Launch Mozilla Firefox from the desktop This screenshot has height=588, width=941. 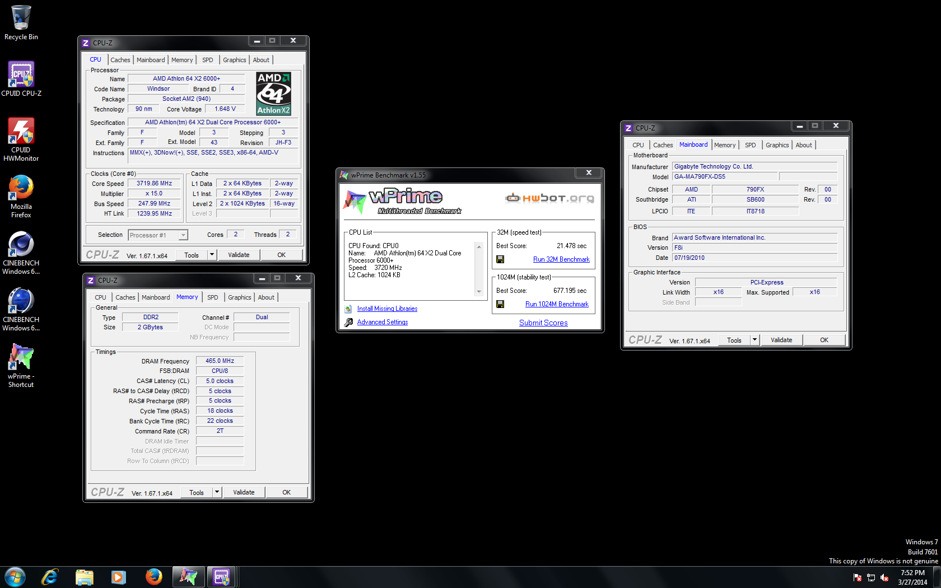pyautogui.click(x=21, y=196)
